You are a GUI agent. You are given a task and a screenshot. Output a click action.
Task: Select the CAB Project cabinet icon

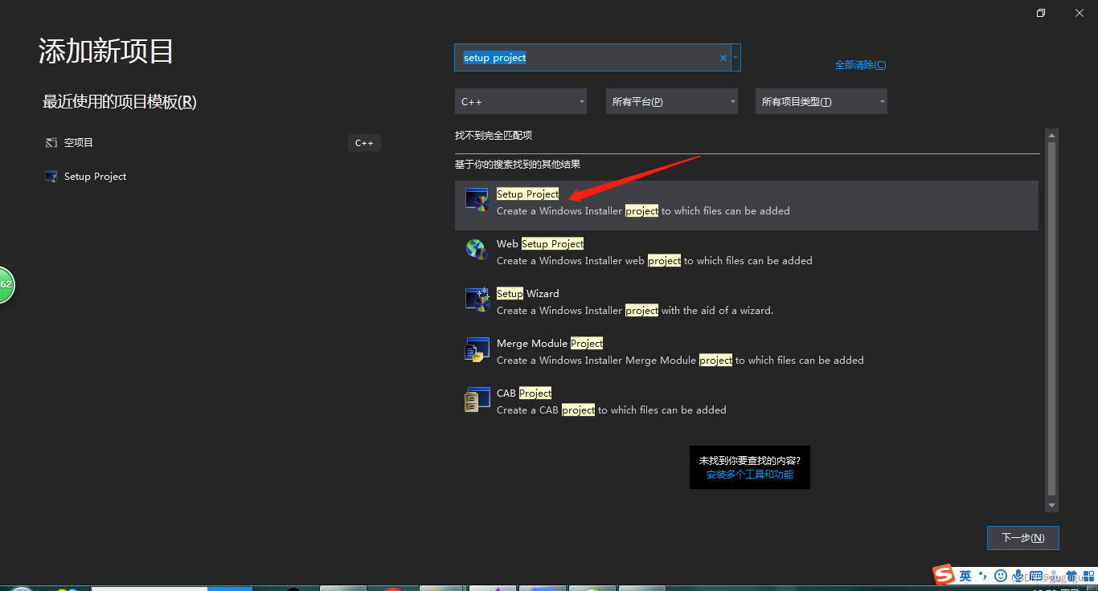point(477,399)
